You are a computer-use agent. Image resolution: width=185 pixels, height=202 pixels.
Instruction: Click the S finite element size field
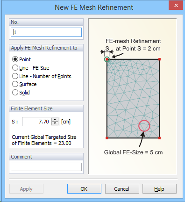36,122
